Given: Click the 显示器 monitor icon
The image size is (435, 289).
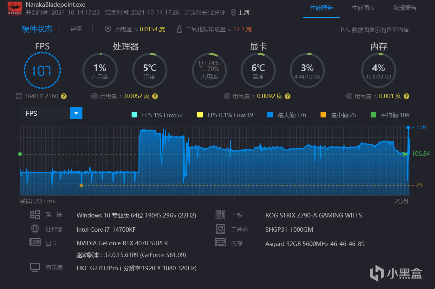Looking at the screenshot, I should [x=35, y=267].
